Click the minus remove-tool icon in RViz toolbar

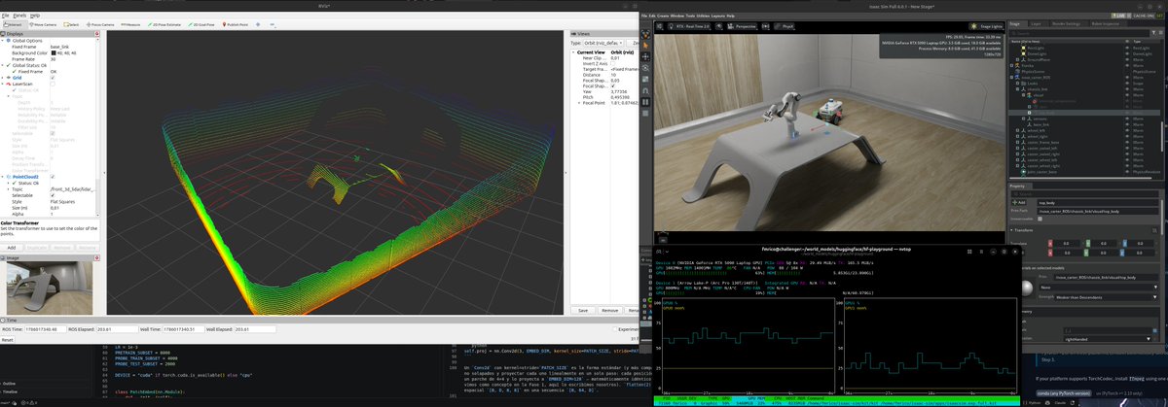(273, 24)
